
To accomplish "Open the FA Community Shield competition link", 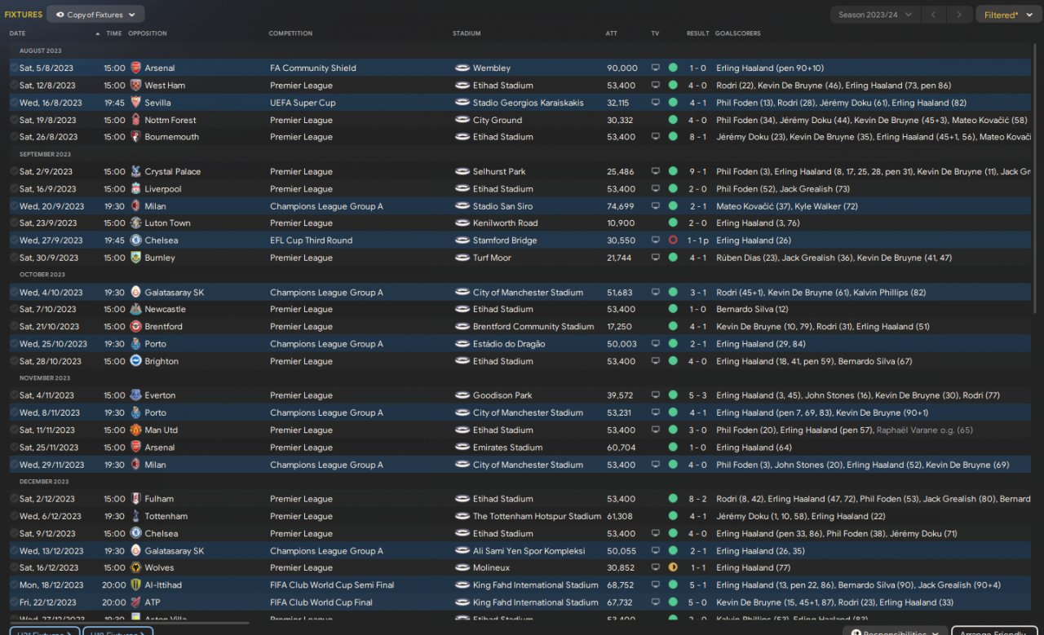I will 312,68.
